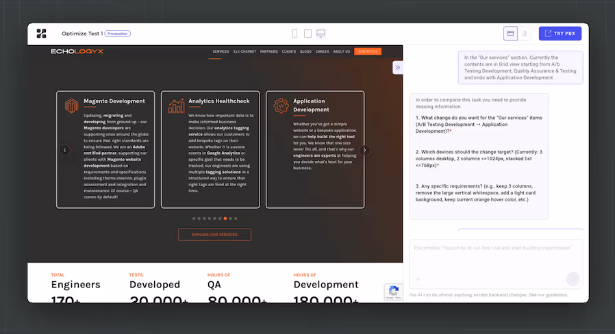Click the user message about Our services section

coord(520,68)
